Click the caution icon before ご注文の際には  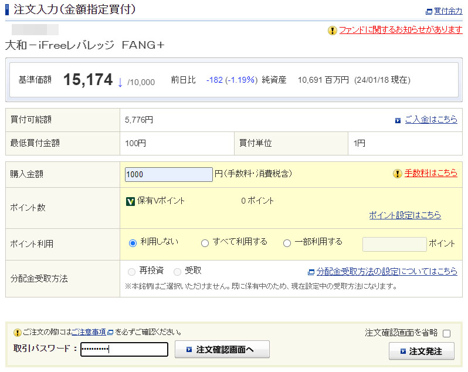coord(17,333)
